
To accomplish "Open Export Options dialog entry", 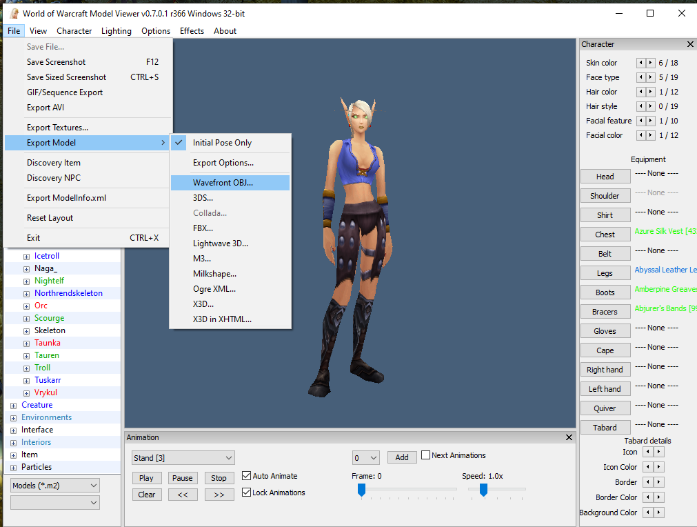I will point(230,163).
